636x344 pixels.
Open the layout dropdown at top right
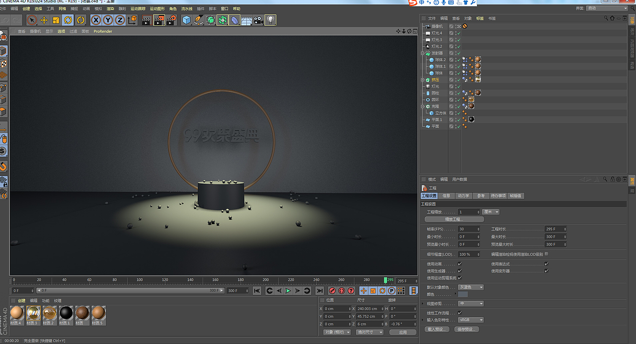point(607,8)
